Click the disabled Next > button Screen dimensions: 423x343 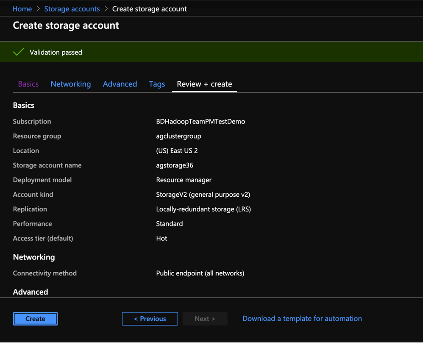205,319
